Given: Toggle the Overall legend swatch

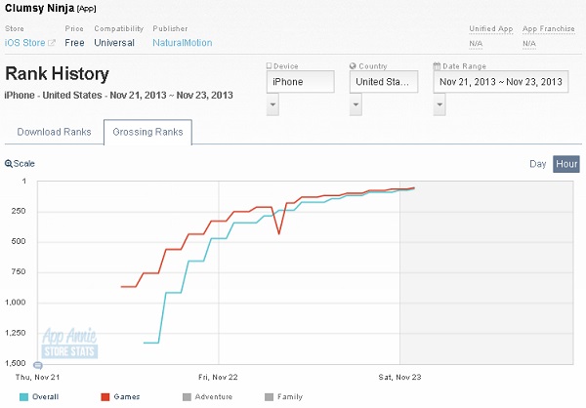Looking at the screenshot, I should click(x=23, y=397).
